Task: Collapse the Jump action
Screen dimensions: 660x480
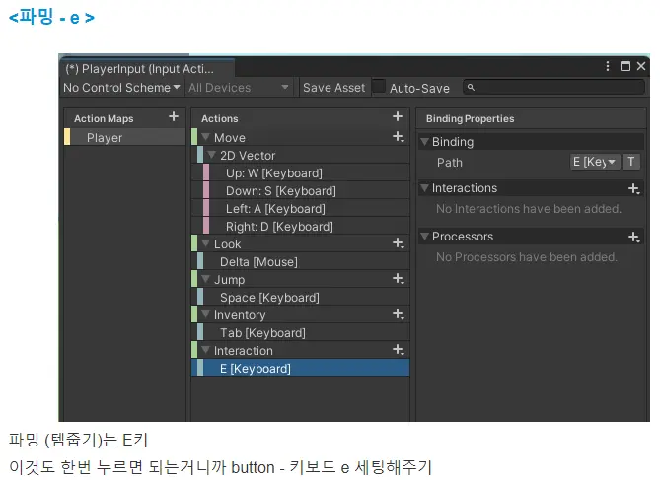Action: click(x=206, y=279)
